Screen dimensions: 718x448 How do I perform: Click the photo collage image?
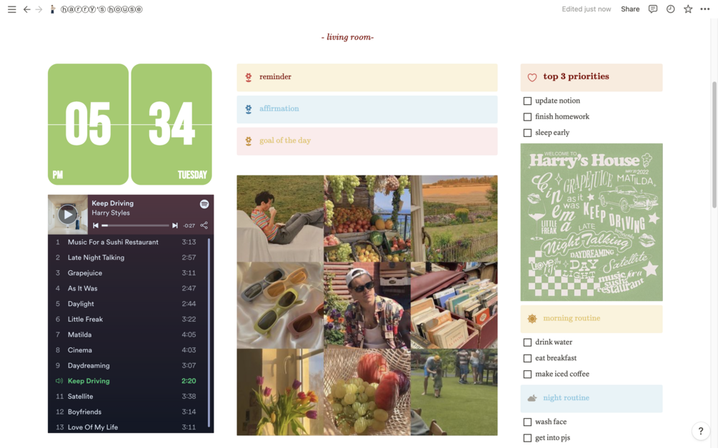pos(367,305)
